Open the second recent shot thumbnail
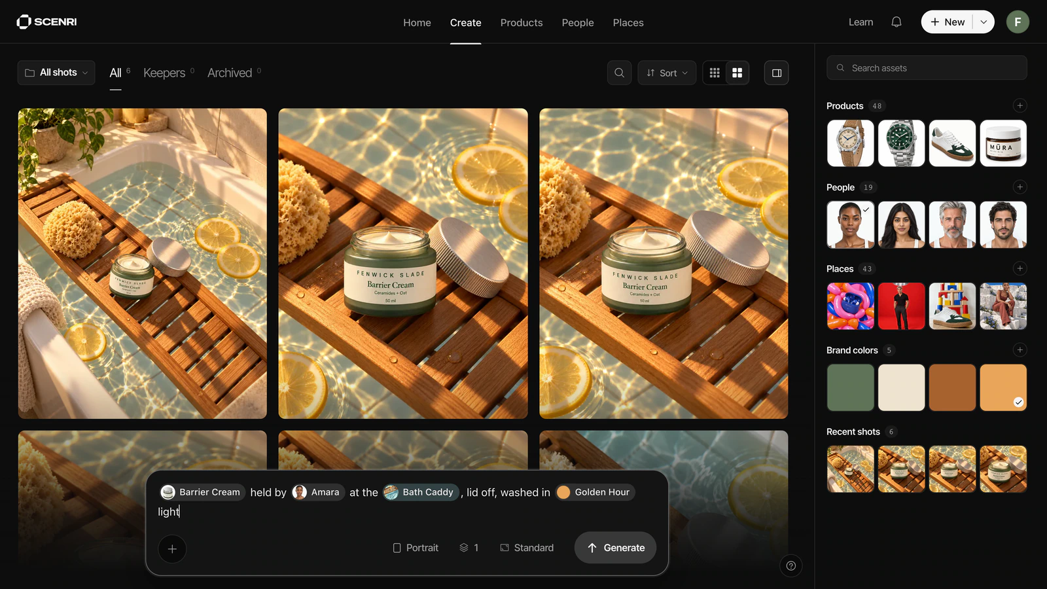 (x=901, y=469)
